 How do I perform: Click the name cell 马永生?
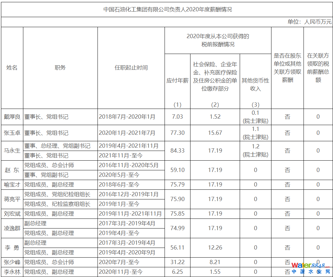pyautogui.click(x=12, y=151)
